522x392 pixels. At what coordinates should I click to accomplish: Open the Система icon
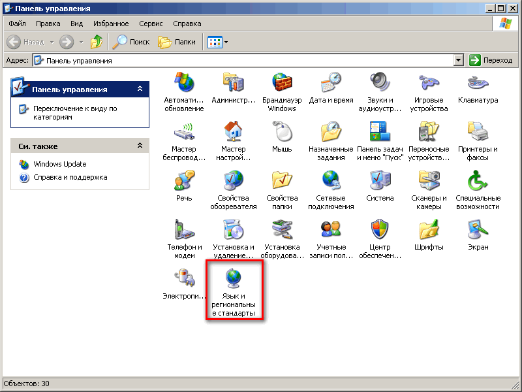(380, 181)
